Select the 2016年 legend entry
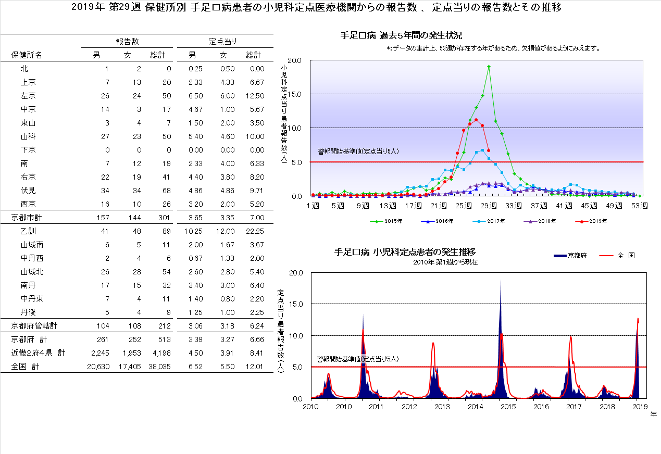 pyautogui.click(x=437, y=221)
